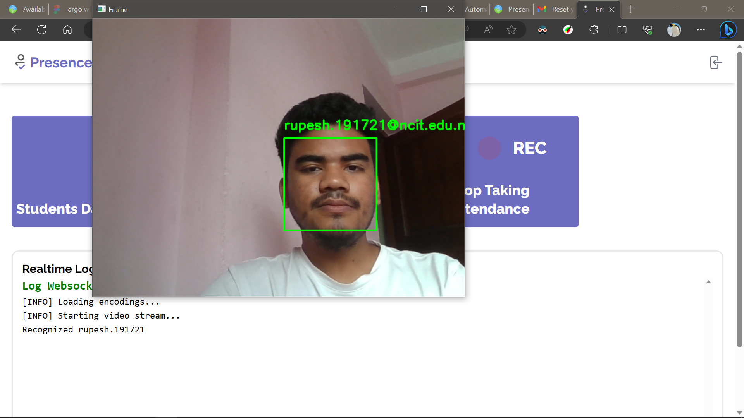Open Bing Copilot sidebar icon
The image size is (744, 418).
(728, 30)
